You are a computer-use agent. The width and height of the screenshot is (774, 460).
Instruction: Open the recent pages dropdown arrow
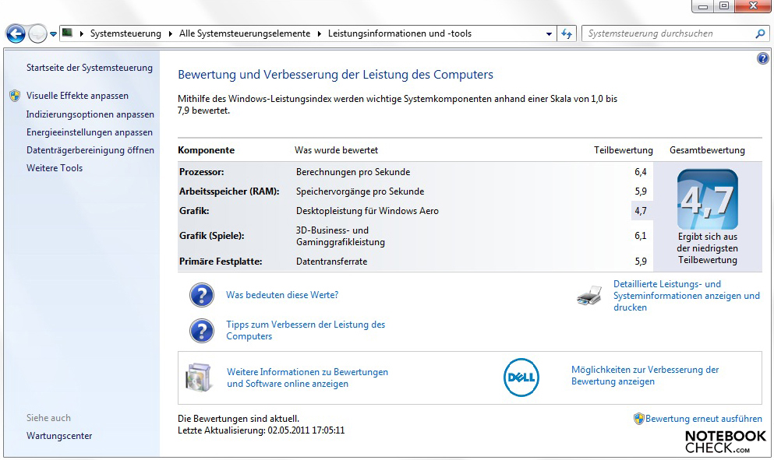[x=53, y=34]
